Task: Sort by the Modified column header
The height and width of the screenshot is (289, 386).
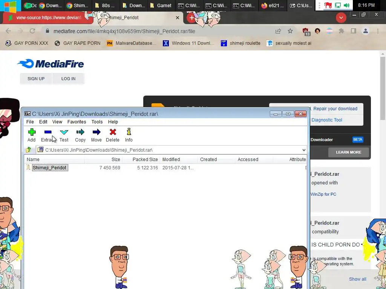Action: coord(179,159)
